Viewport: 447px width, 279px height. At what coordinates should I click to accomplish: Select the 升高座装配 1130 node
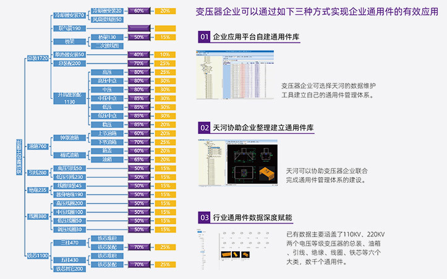[x=70, y=98]
